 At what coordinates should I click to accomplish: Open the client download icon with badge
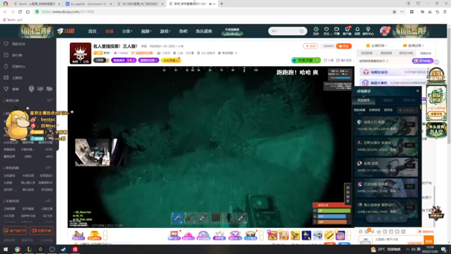click(x=347, y=31)
